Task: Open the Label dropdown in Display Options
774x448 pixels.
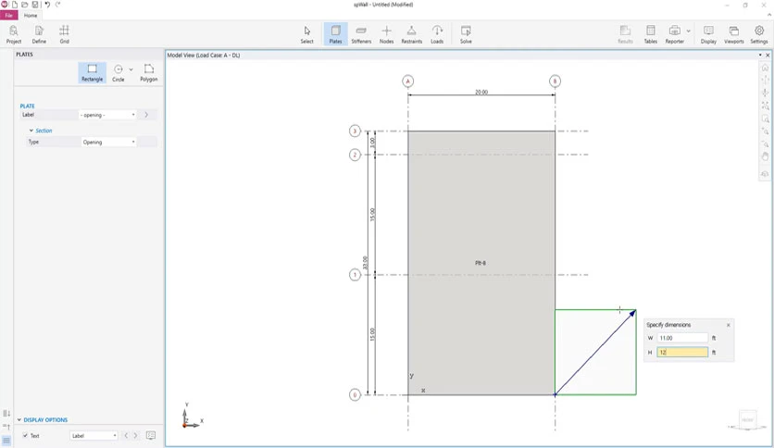Action: (x=94, y=436)
